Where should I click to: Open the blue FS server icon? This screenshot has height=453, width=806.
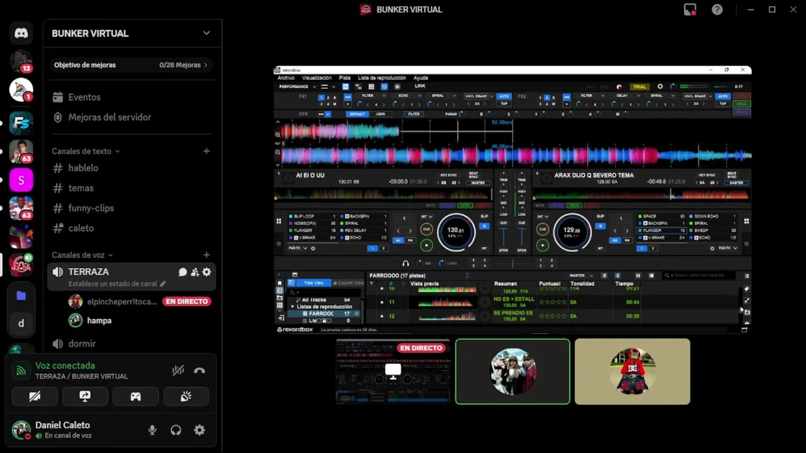(21, 123)
